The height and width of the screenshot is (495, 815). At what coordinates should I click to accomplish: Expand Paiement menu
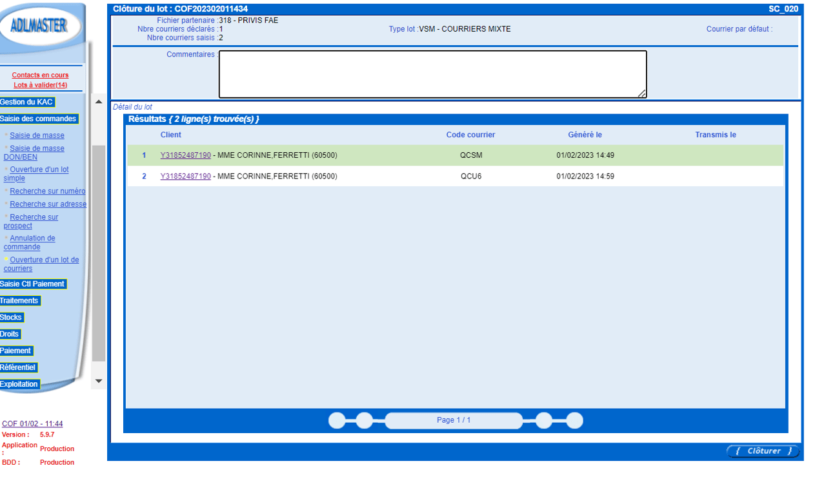click(x=15, y=351)
